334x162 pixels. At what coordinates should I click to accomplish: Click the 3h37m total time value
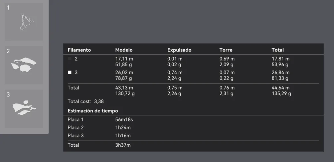click(x=123, y=145)
